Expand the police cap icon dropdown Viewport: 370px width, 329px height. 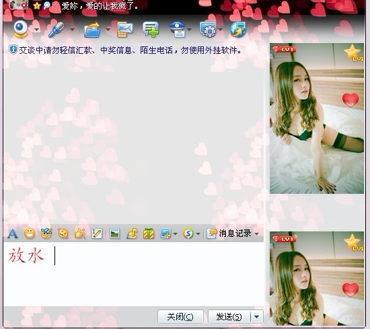point(189,30)
